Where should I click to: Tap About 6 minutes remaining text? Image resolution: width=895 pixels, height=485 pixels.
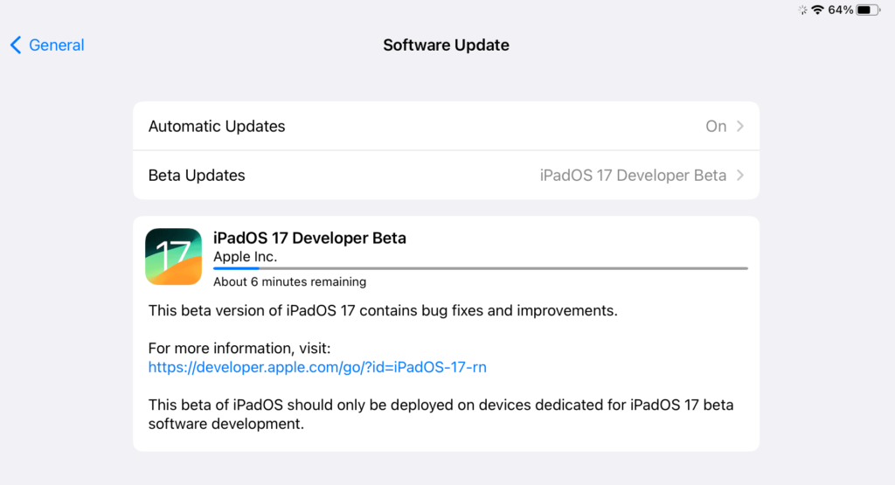pyautogui.click(x=290, y=282)
